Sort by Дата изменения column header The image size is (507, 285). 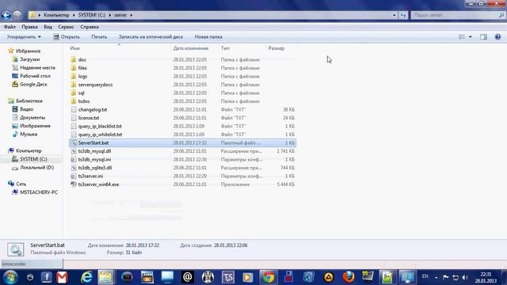pyautogui.click(x=191, y=48)
